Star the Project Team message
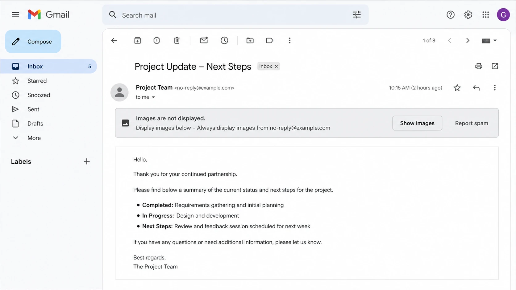The image size is (516, 290). (457, 88)
